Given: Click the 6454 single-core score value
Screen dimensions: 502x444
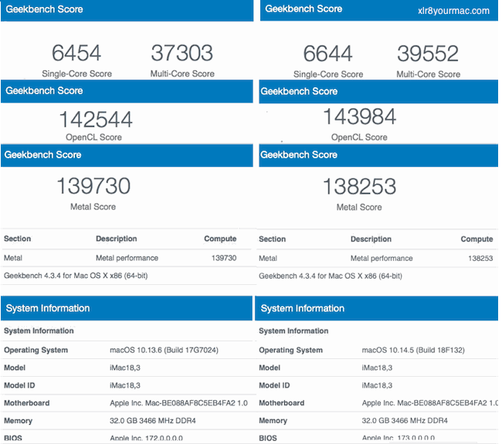Looking at the screenshot, I should pos(76,53).
